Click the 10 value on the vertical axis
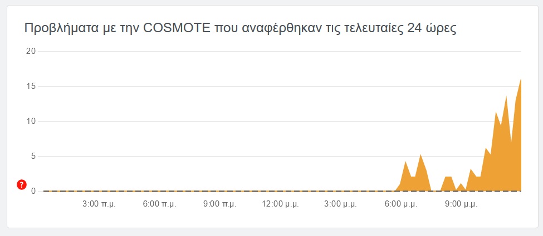Screen dimensions: 543x236 pos(32,121)
